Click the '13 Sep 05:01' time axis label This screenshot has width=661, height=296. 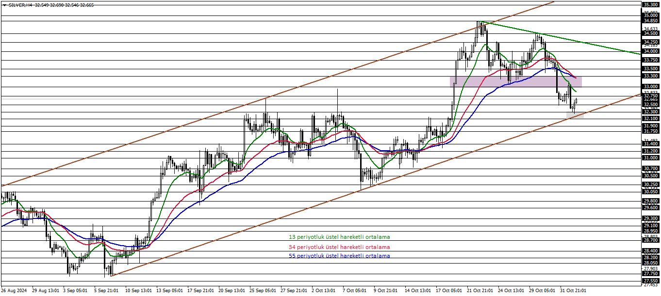(170, 291)
